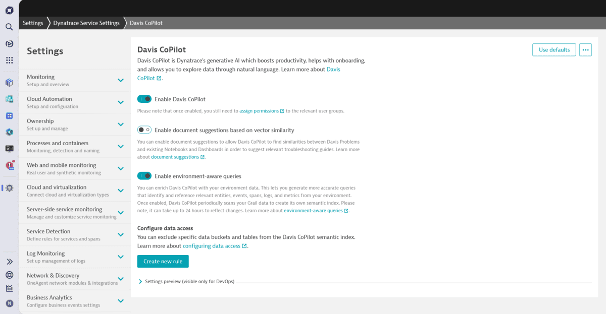Open the three-dot overflow menu next to Use defaults

tap(585, 49)
